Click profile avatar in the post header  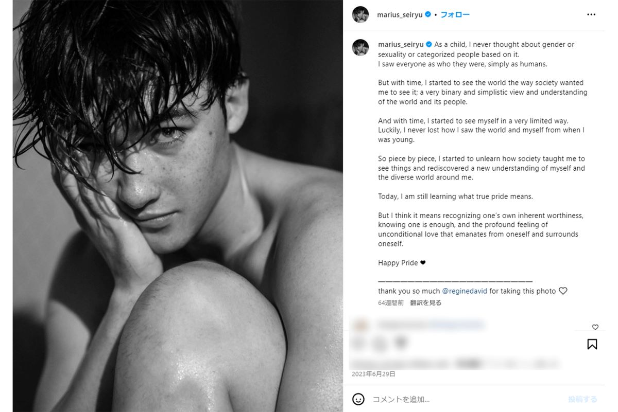(360, 14)
